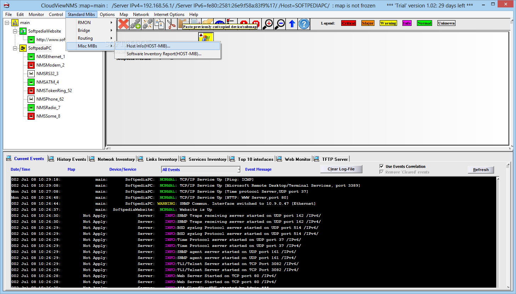Viewport: 516px width, 294px height.
Task: Expand the Routing submenu
Action: 91,38
